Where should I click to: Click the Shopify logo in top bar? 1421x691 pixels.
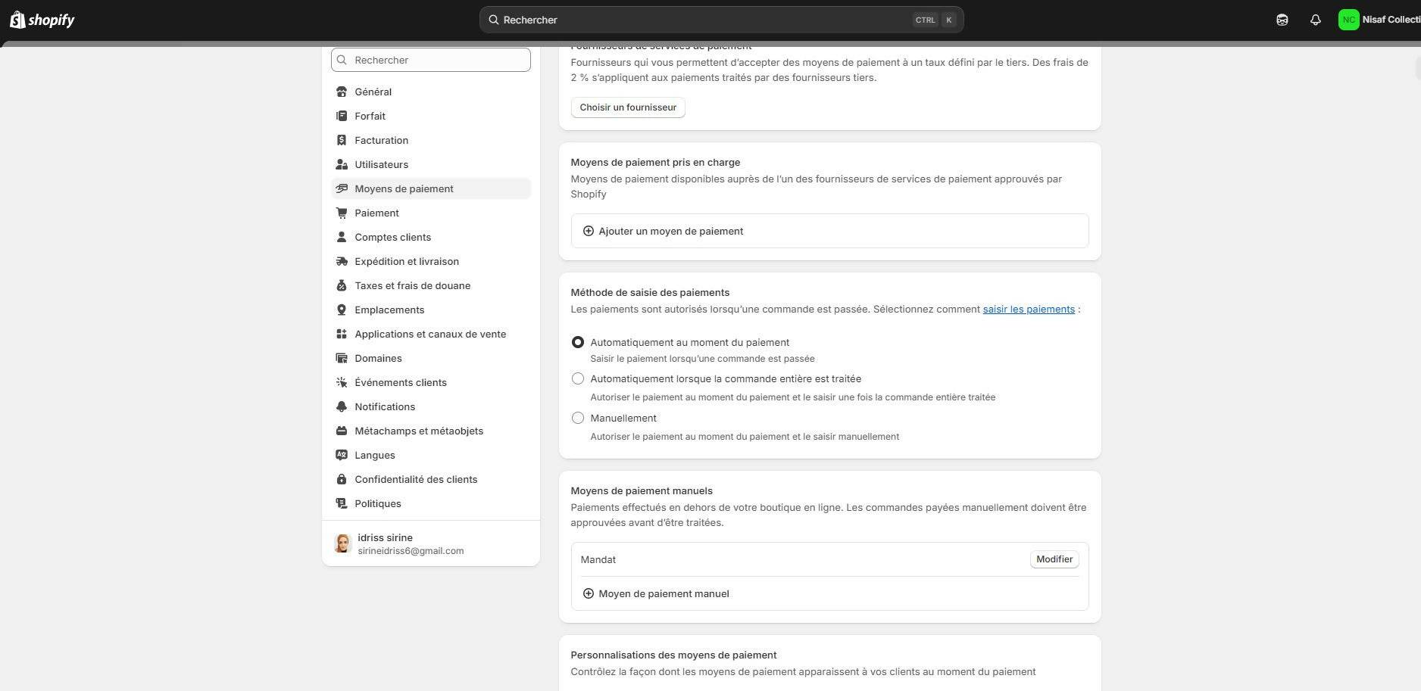(x=42, y=20)
